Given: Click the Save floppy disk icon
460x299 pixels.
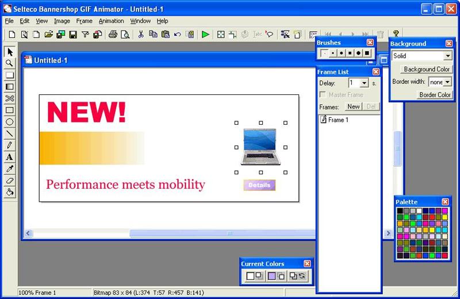Looking at the screenshot, I should click(73, 35).
